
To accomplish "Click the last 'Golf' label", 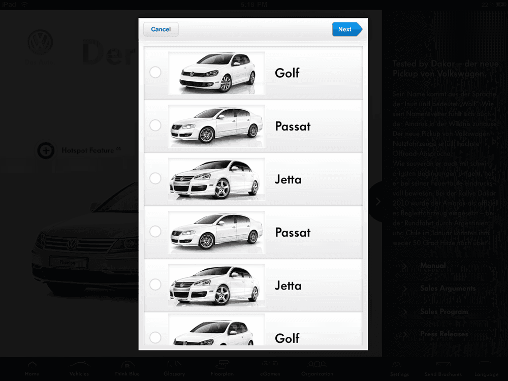I will (287, 338).
